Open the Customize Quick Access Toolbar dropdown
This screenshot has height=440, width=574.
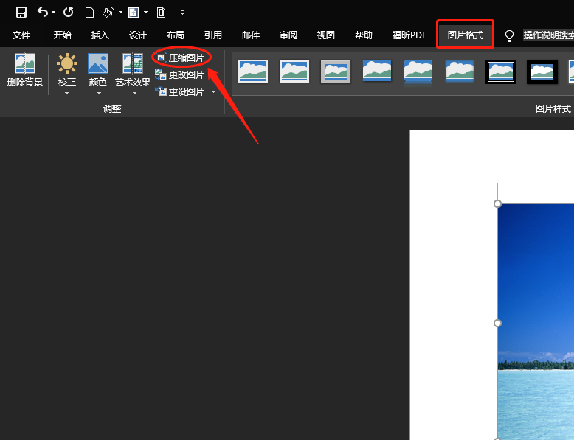[x=182, y=13]
